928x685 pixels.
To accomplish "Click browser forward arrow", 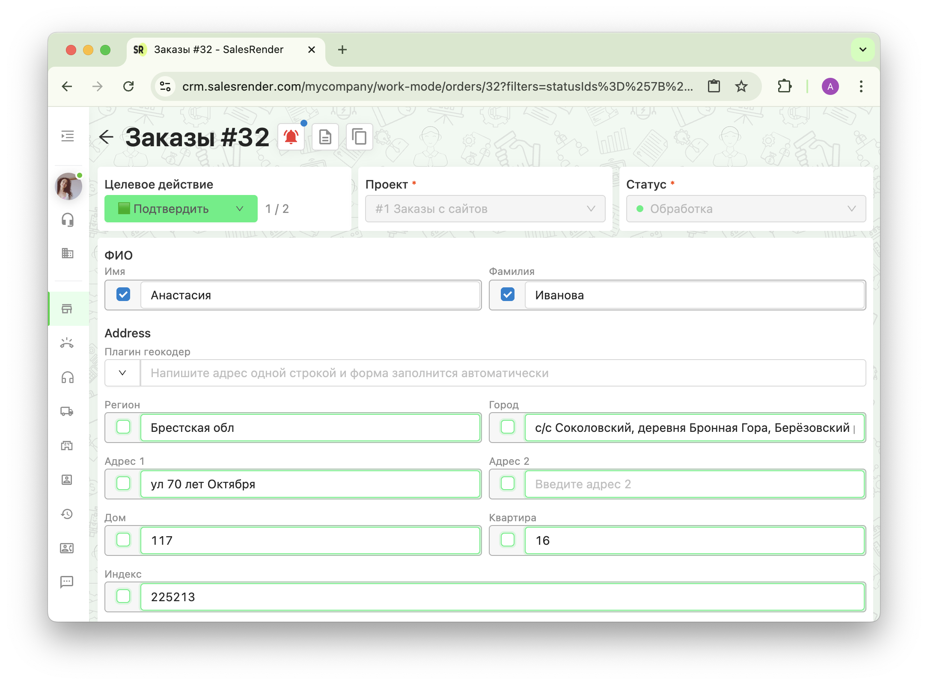I will point(98,86).
